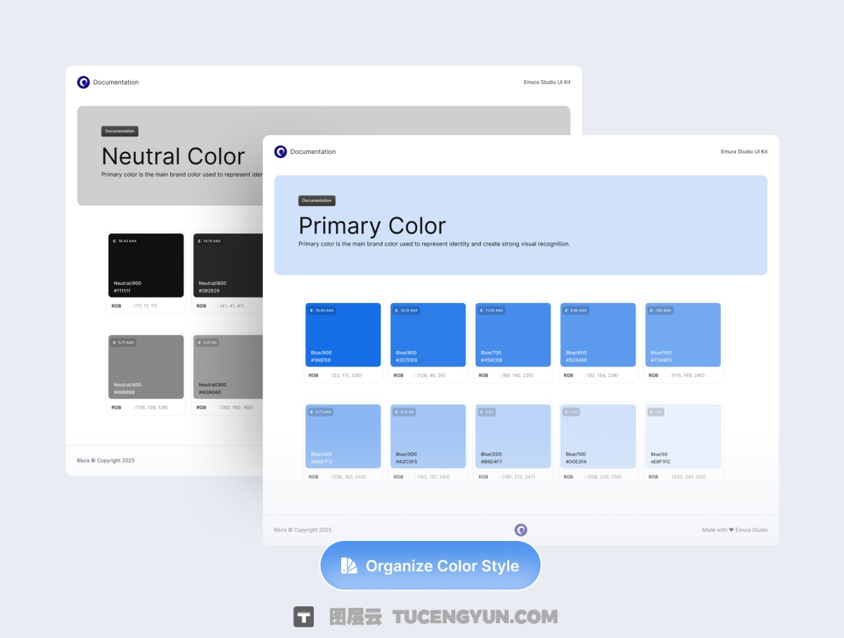
Task: Select the Blue/200 color swatch
Action: (513, 436)
